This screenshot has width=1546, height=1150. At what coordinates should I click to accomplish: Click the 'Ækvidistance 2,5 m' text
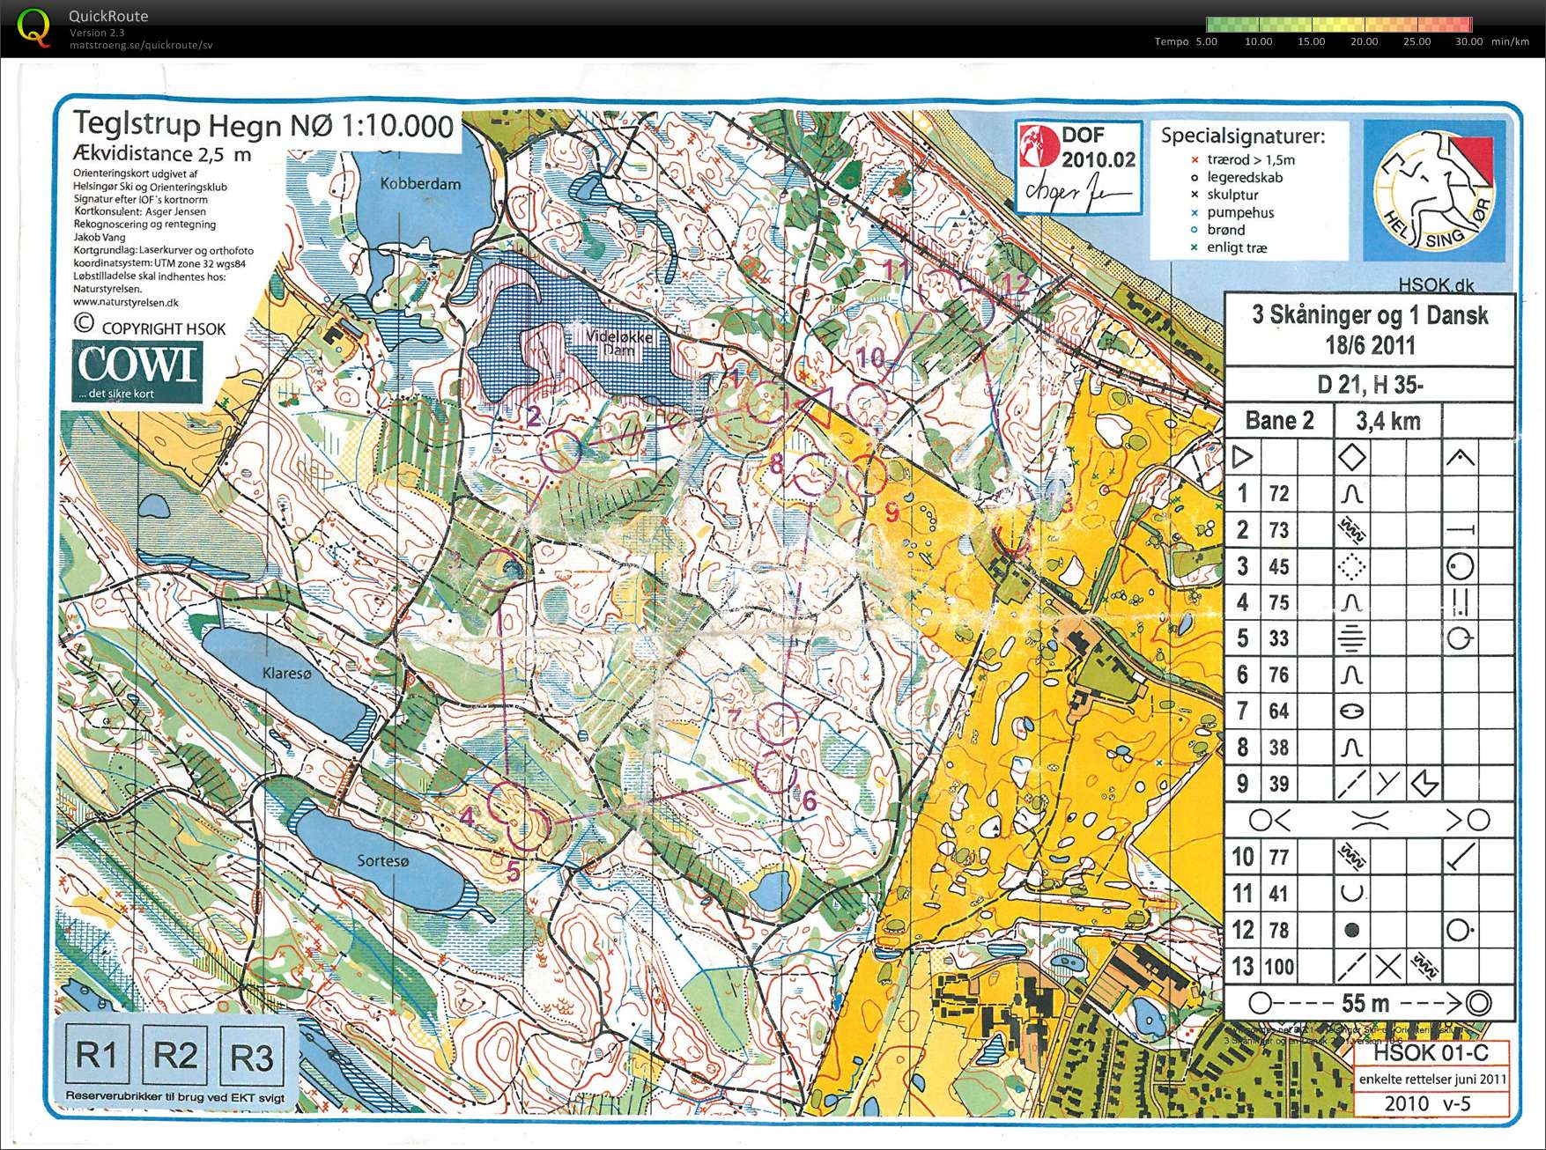162,154
